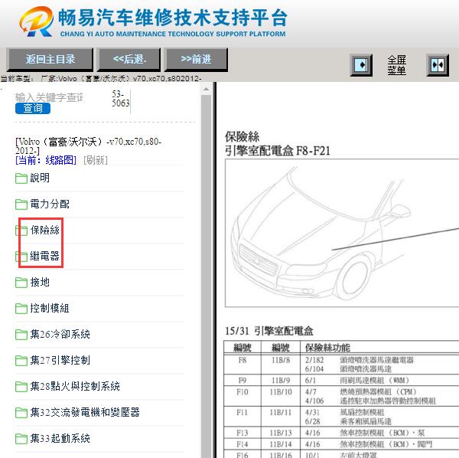Go back with <<后退 button
Image resolution: width=459 pixels, height=458 pixels.
tap(129, 60)
